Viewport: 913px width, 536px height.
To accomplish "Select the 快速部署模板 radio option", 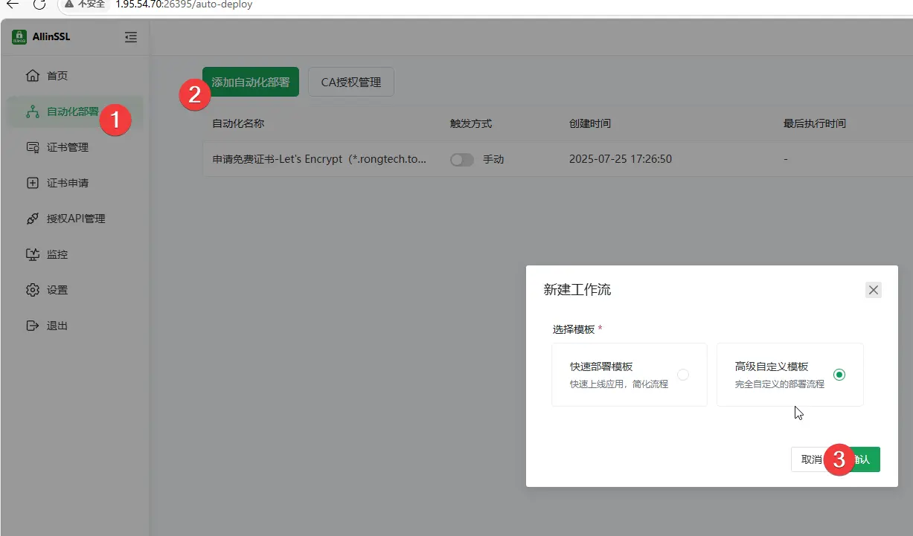I will [682, 375].
